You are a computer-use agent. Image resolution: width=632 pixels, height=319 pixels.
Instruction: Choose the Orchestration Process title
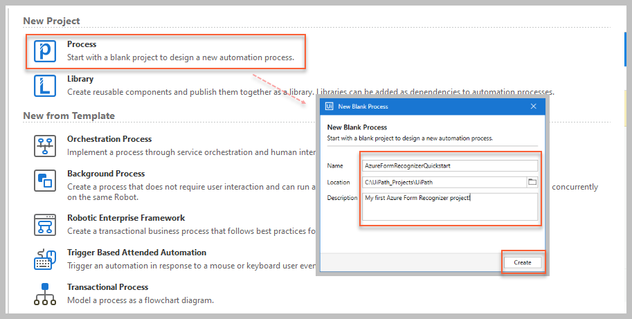pos(109,139)
